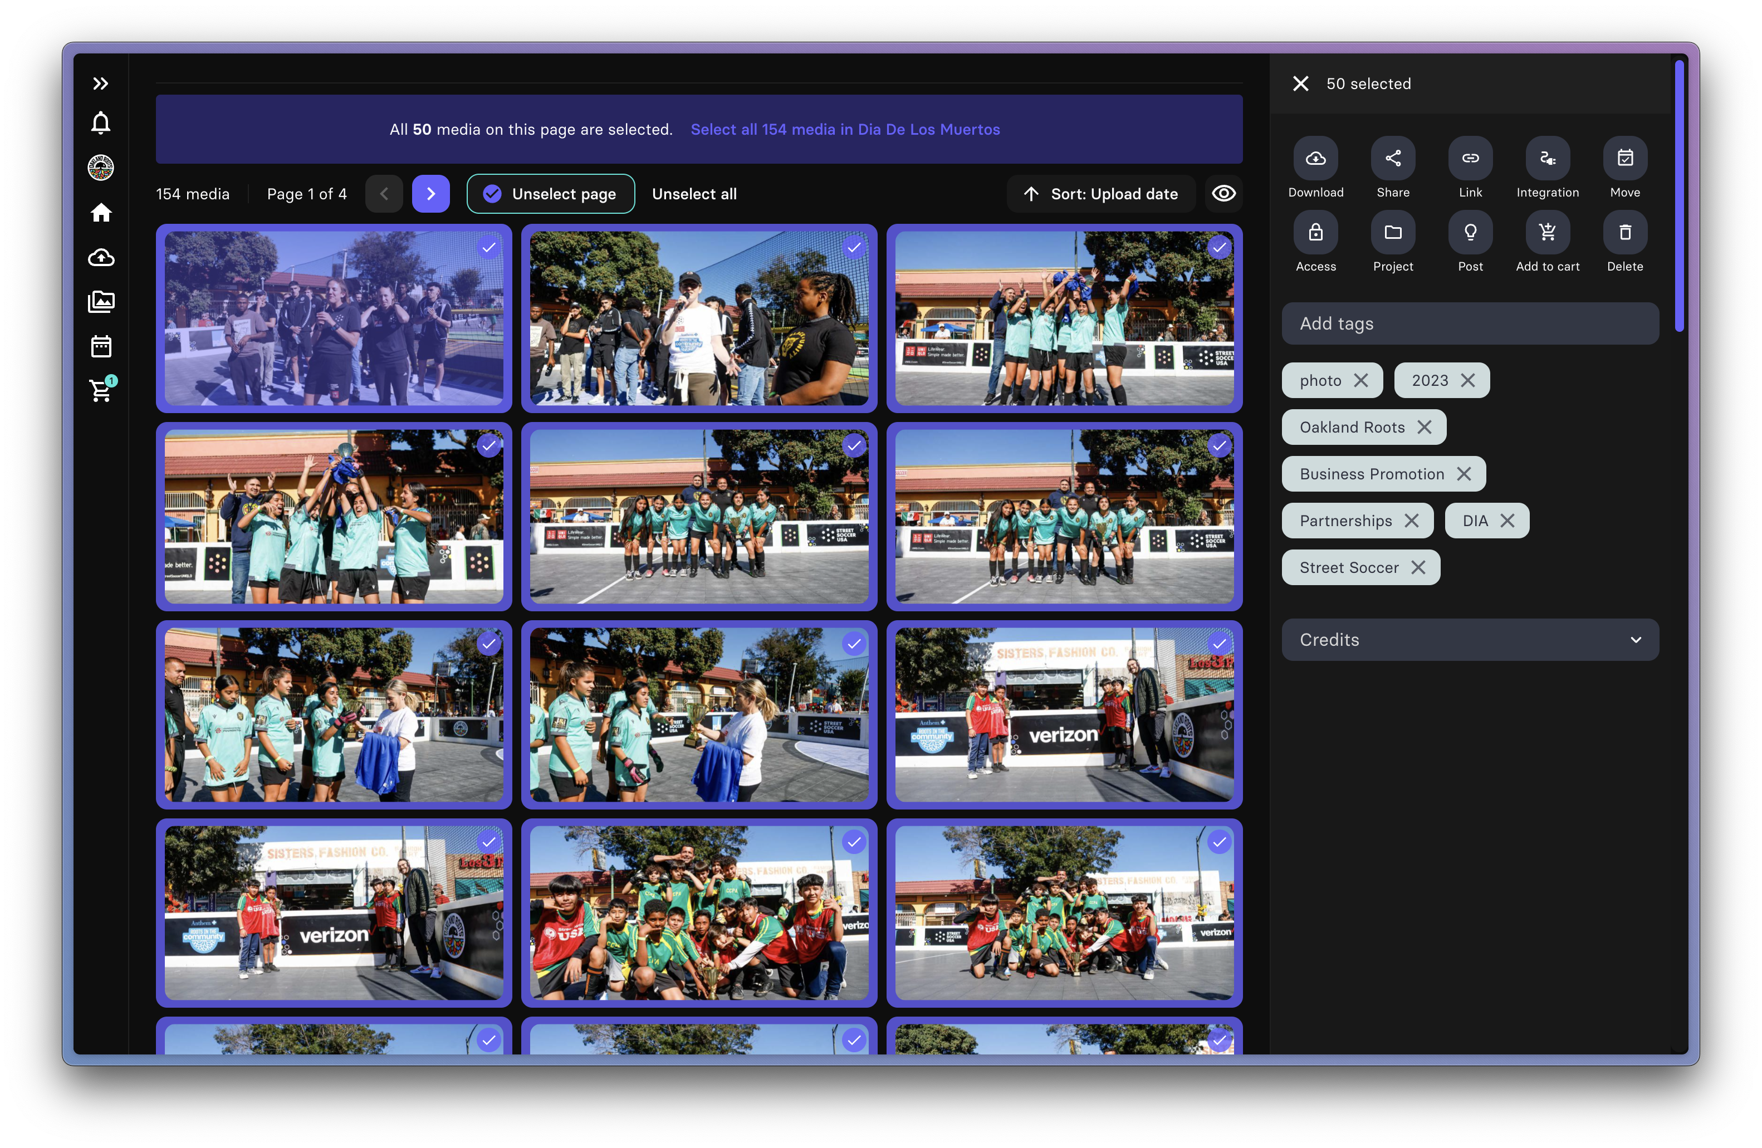Open shopping cart in sidebar
The image size is (1762, 1148).
101,390
